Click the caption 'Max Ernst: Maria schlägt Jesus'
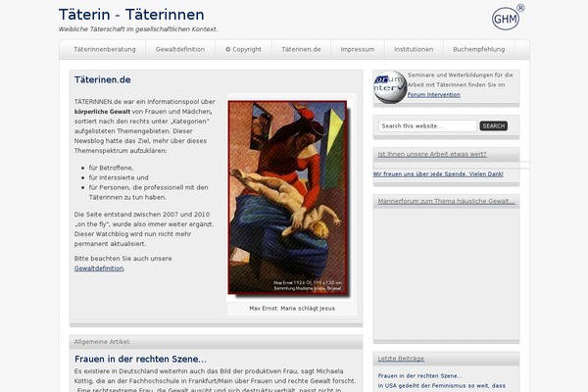This screenshot has height=392, width=588. click(x=292, y=309)
